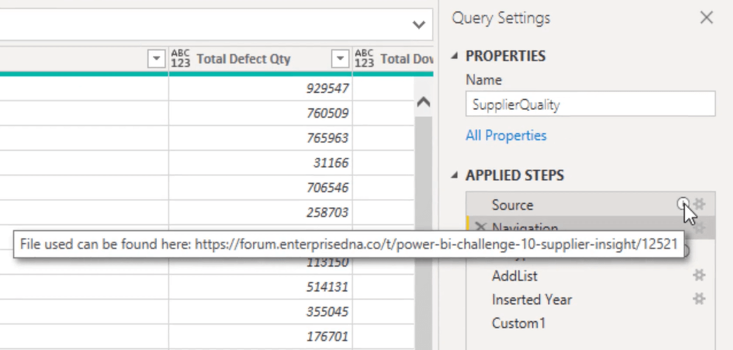Open the All Properties link
Viewport: 733px width, 350px height.
(506, 136)
